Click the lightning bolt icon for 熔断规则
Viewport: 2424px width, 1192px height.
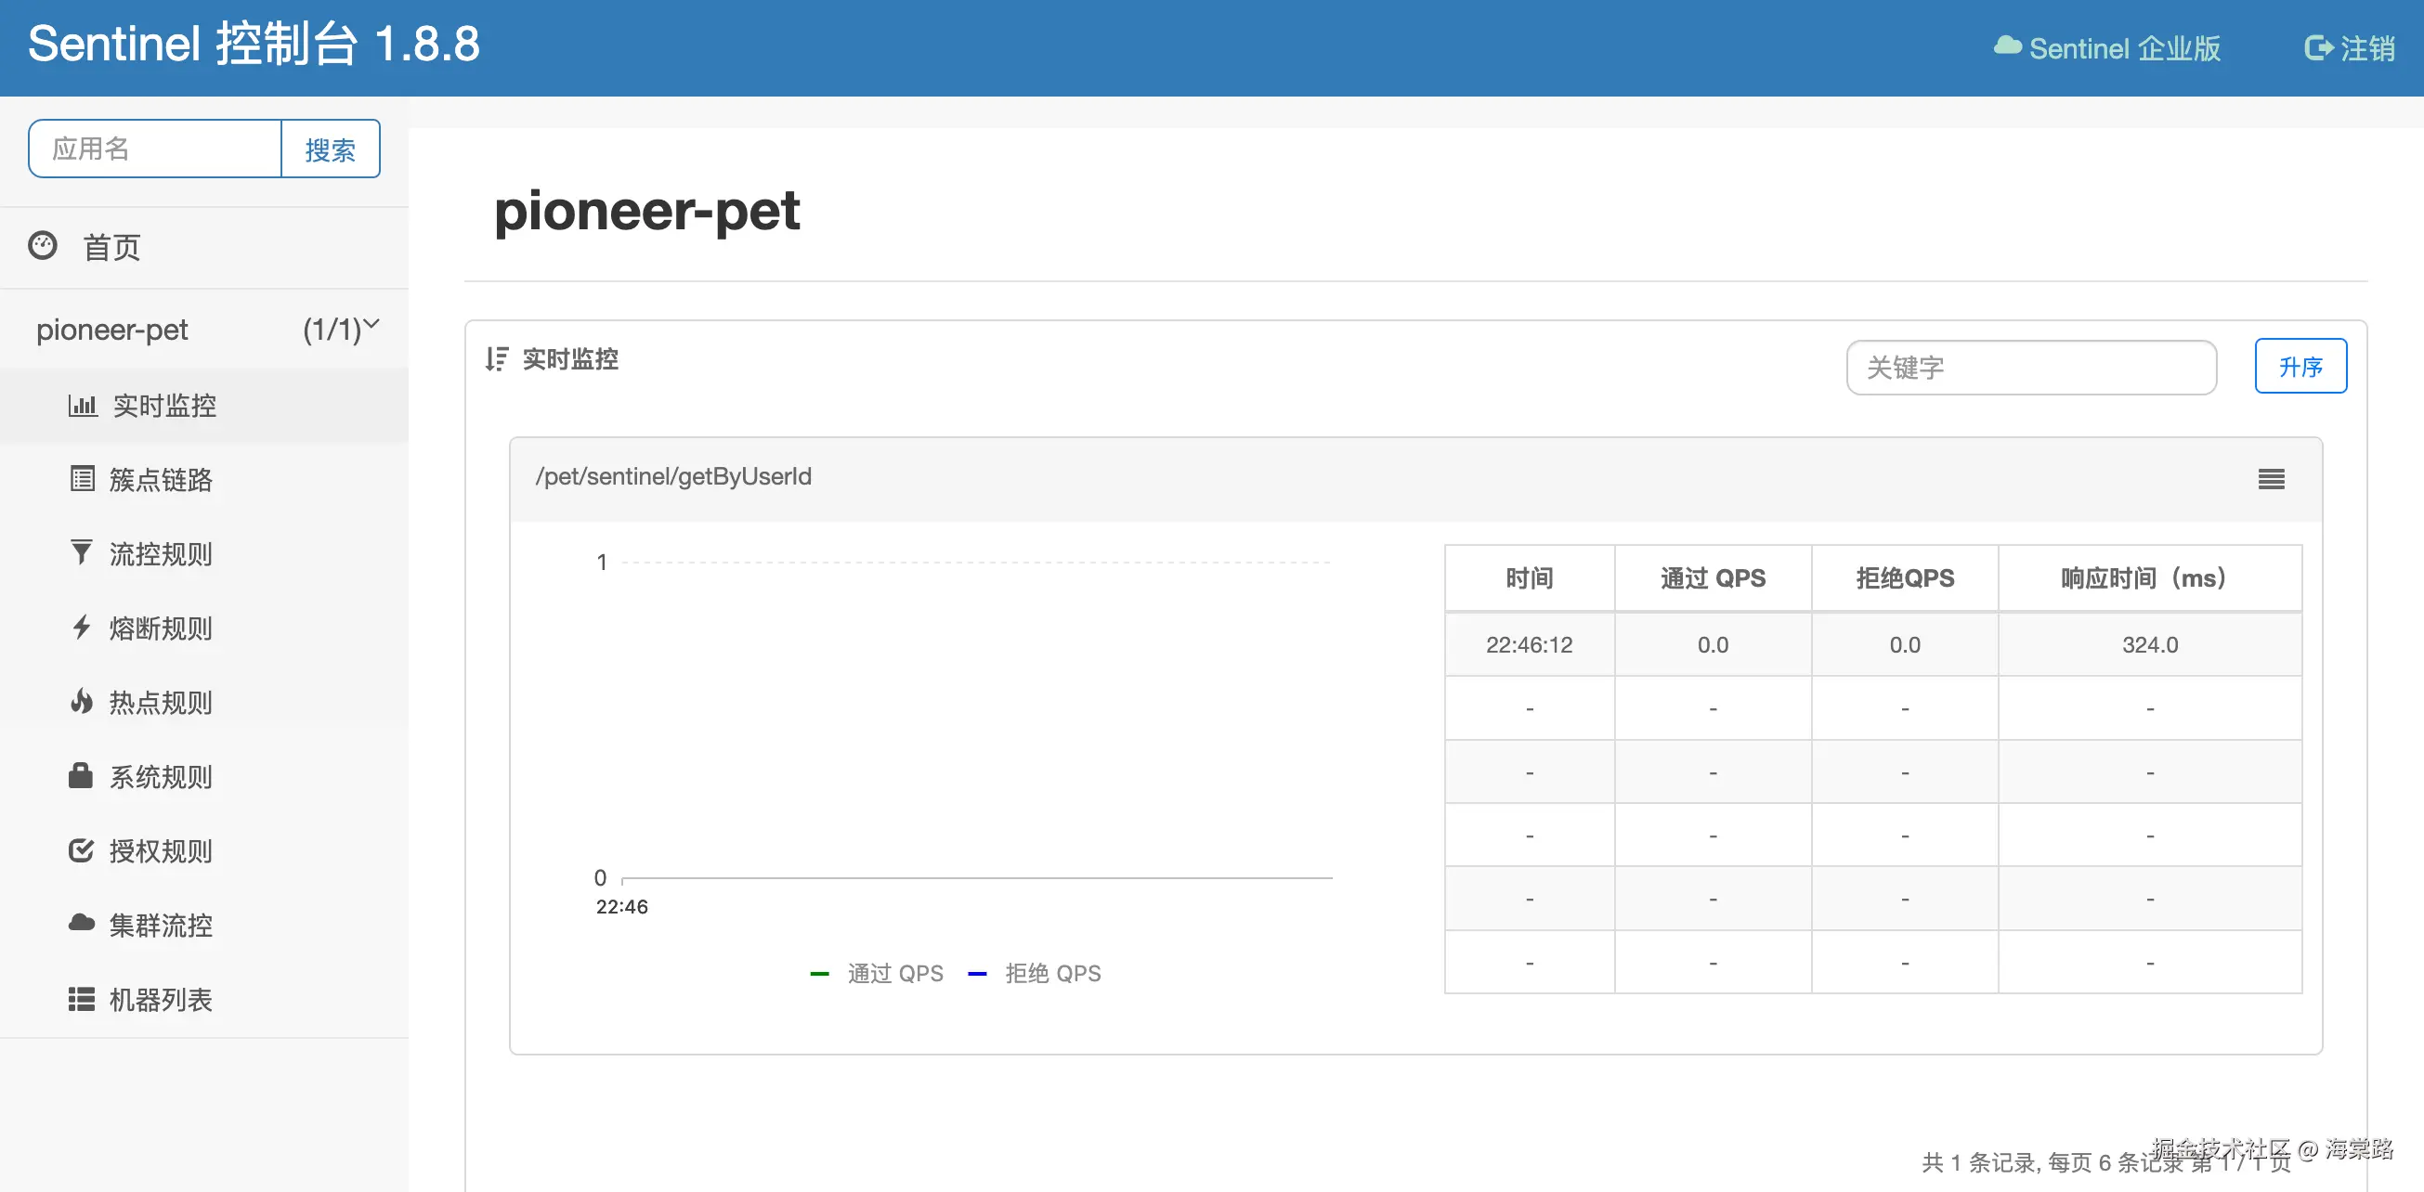click(x=82, y=627)
